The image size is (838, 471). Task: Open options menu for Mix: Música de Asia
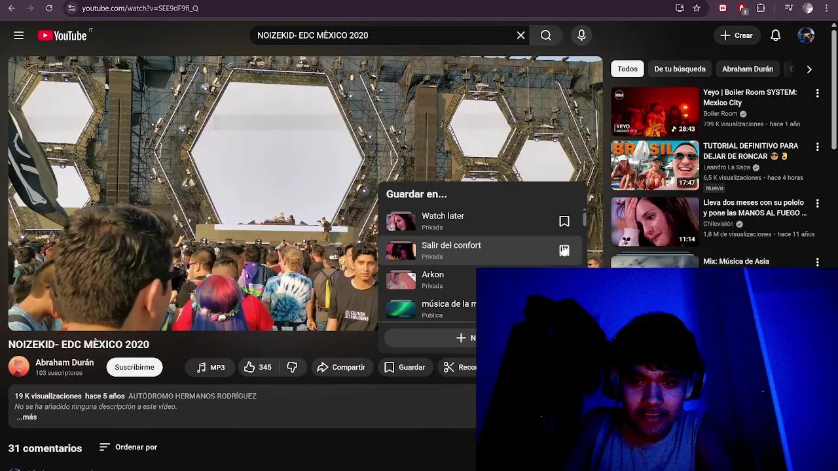pos(817,262)
